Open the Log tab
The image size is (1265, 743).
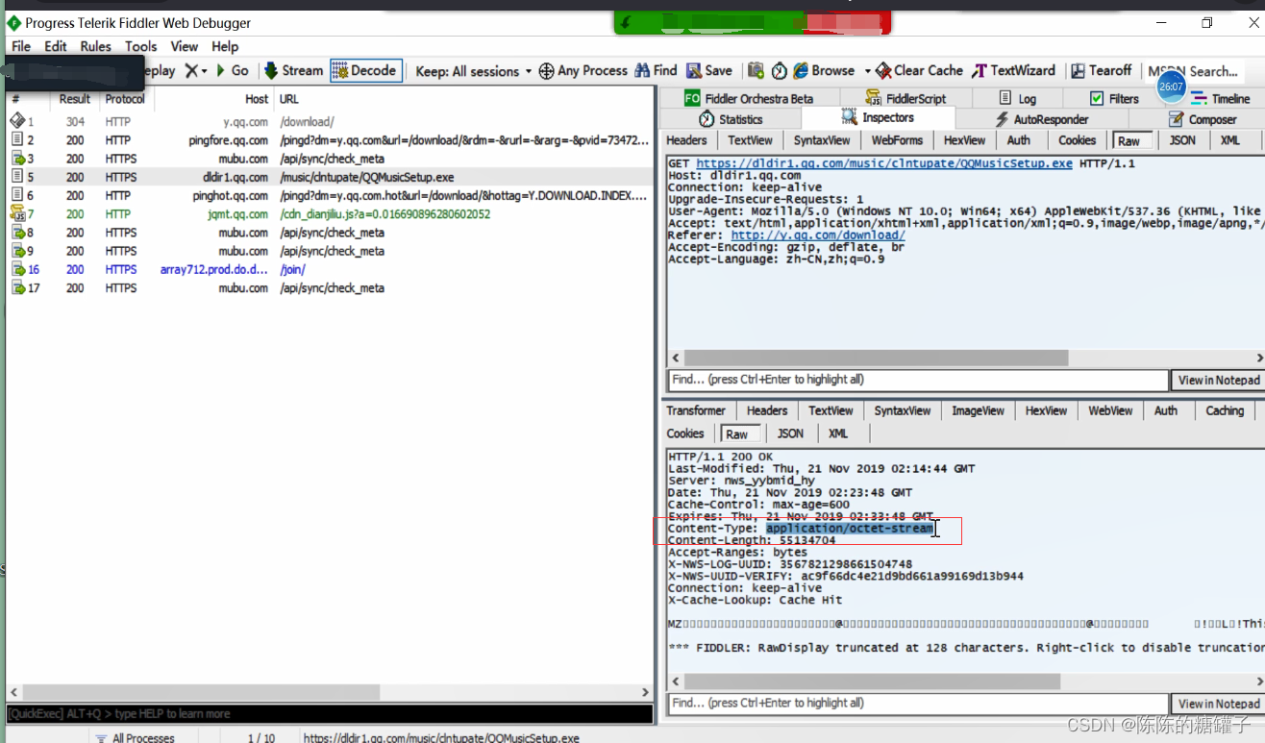pos(1018,98)
